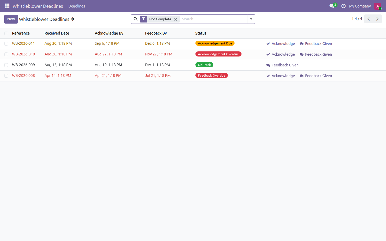Viewport: 386px width, 241px height.
Task: Click Feedback Given for WB-2026-008
Action: click(316, 76)
